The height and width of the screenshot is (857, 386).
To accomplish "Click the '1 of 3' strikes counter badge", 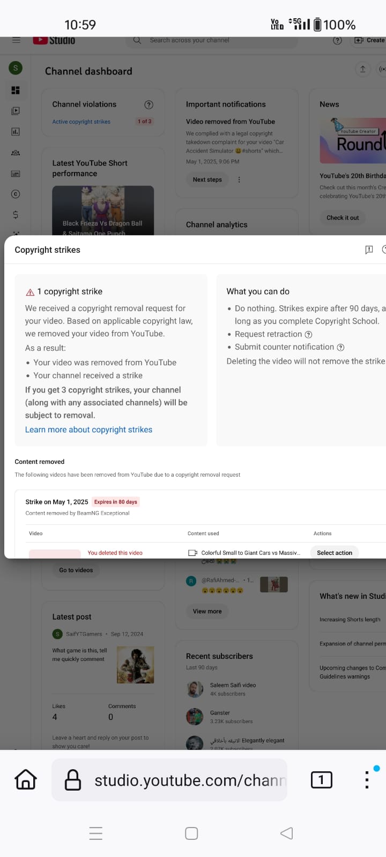I will tap(145, 122).
